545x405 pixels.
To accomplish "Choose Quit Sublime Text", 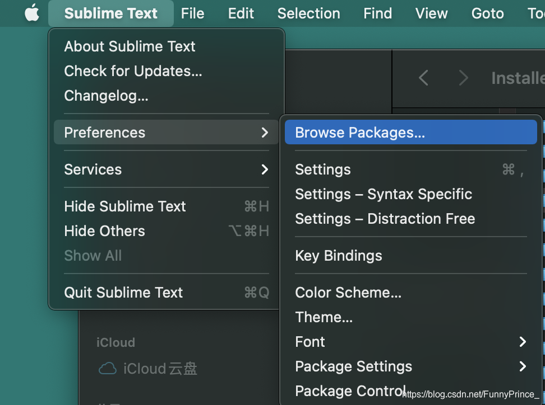I will (x=167, y=293).
